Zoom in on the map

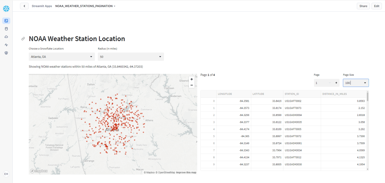(192, 79)
